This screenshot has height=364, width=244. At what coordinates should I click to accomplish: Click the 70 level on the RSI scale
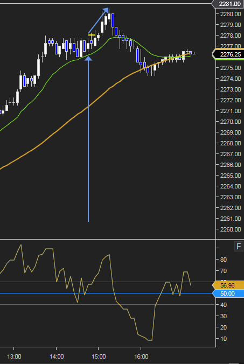coord(224,271)
